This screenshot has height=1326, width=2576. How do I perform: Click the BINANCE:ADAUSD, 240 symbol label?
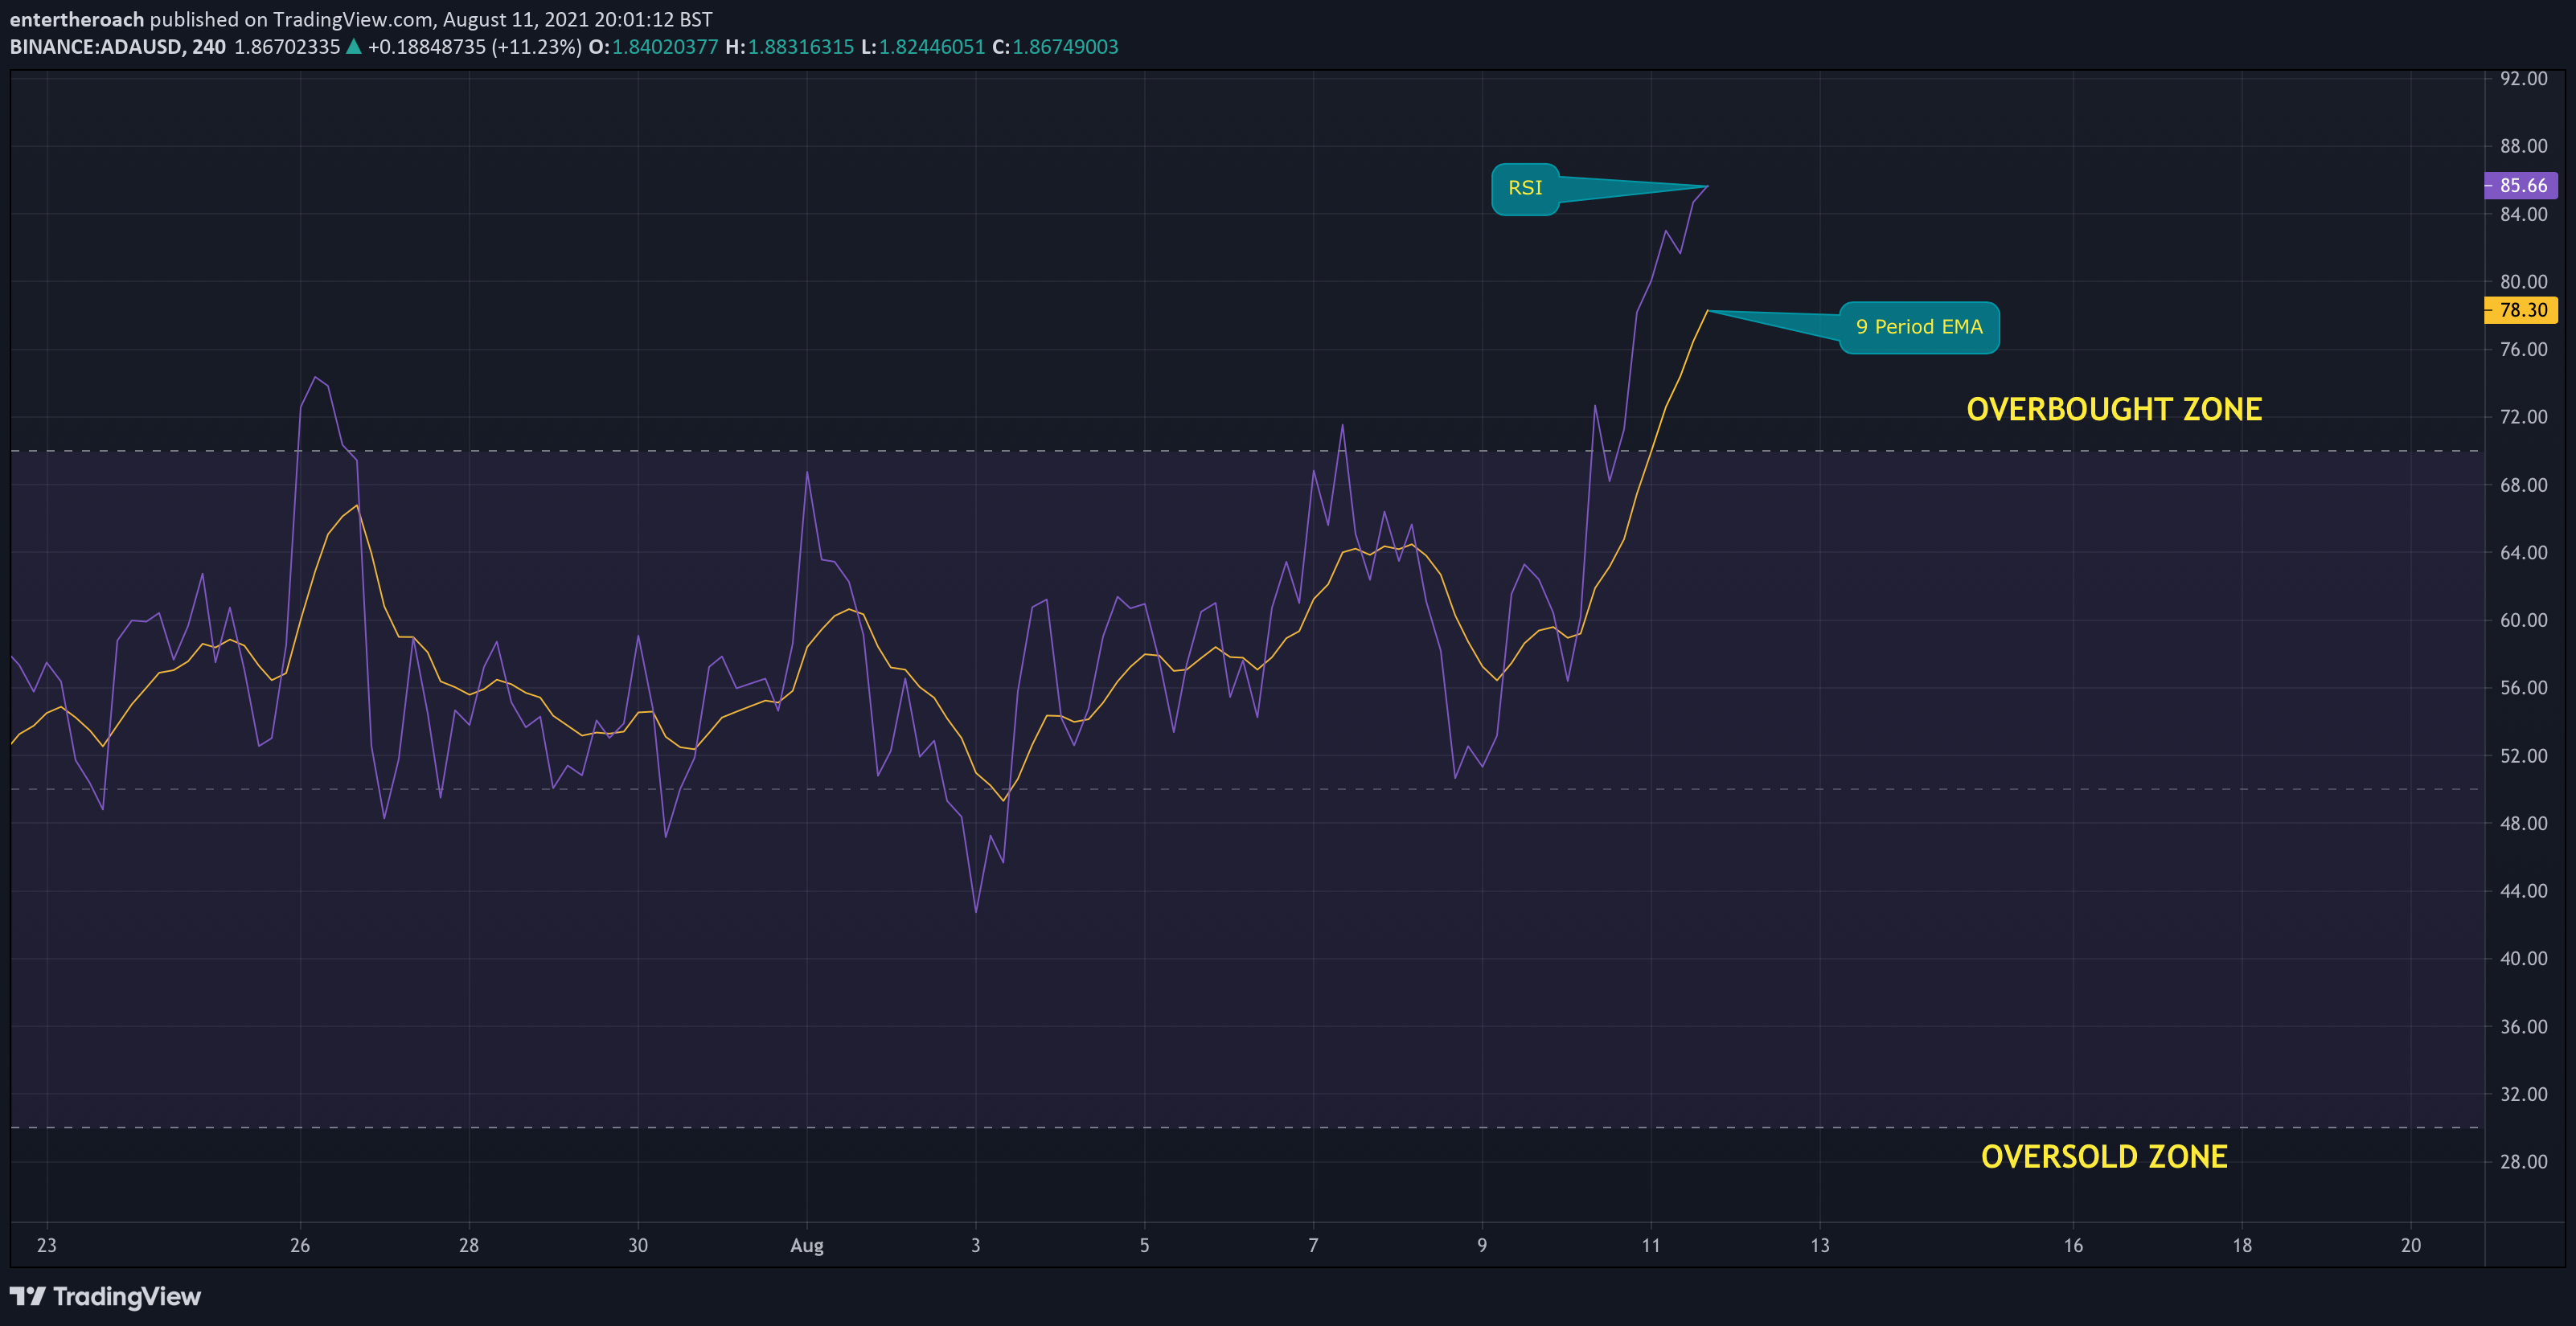tap(118, 47)
